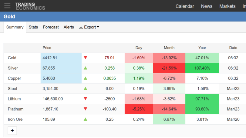This screenshot has width=246, height=138.
Task: Expand the Export dropdown
Action: tap(89, 27)
